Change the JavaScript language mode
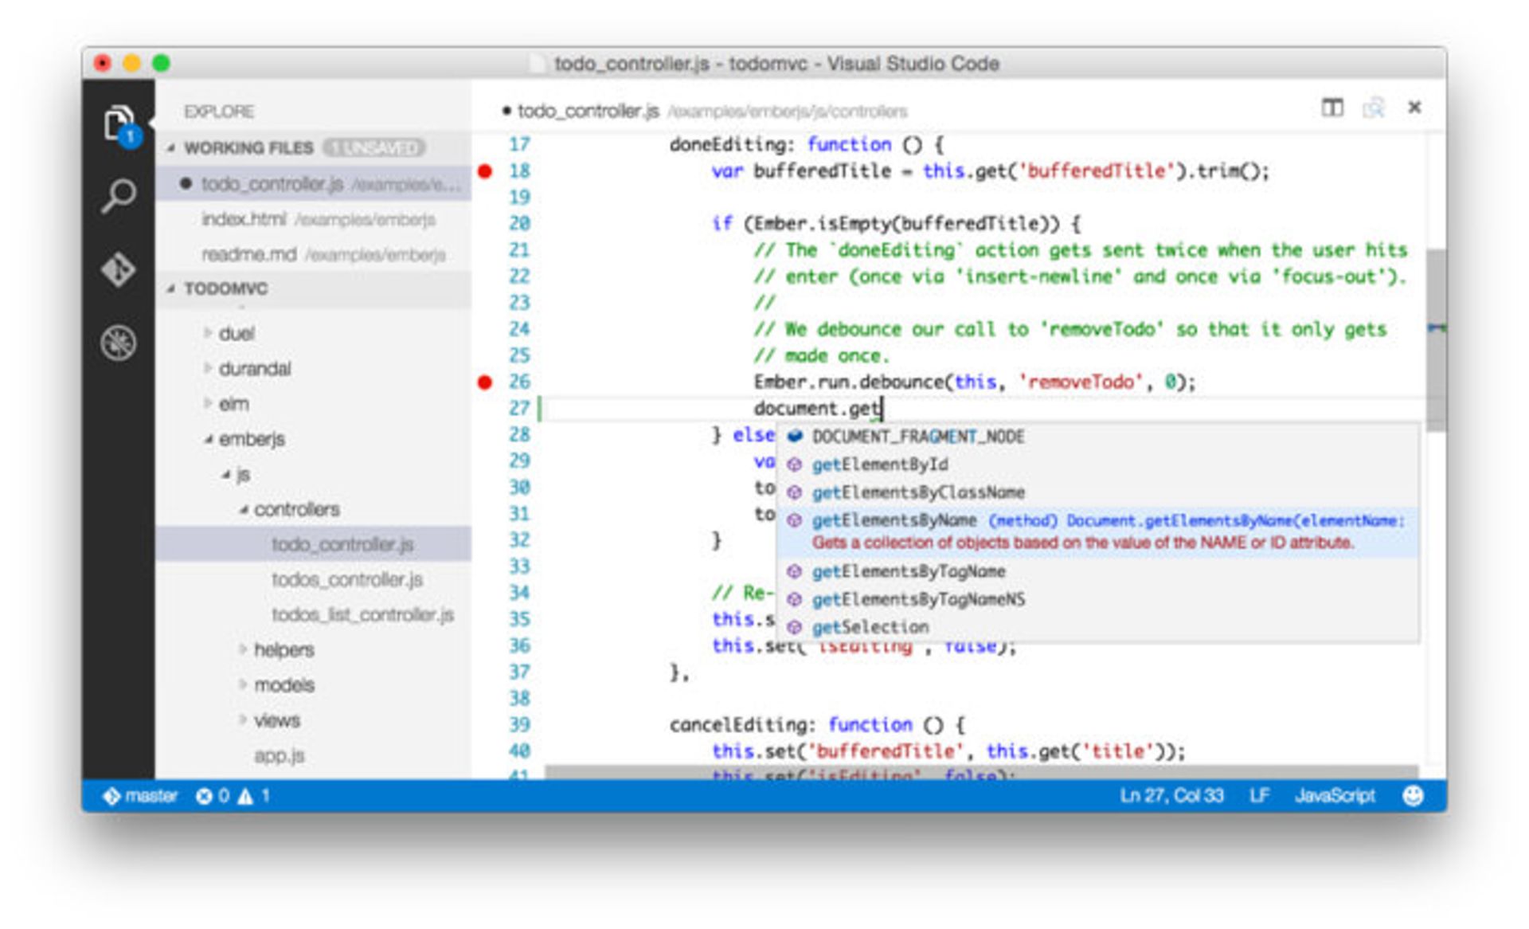1529x929 pixels. 1335,796
